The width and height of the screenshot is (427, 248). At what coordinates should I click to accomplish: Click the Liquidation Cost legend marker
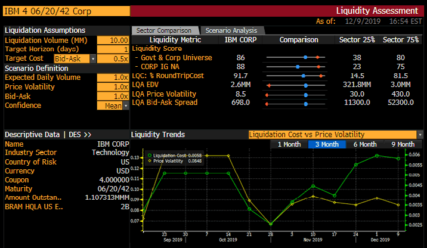[150, 155]
